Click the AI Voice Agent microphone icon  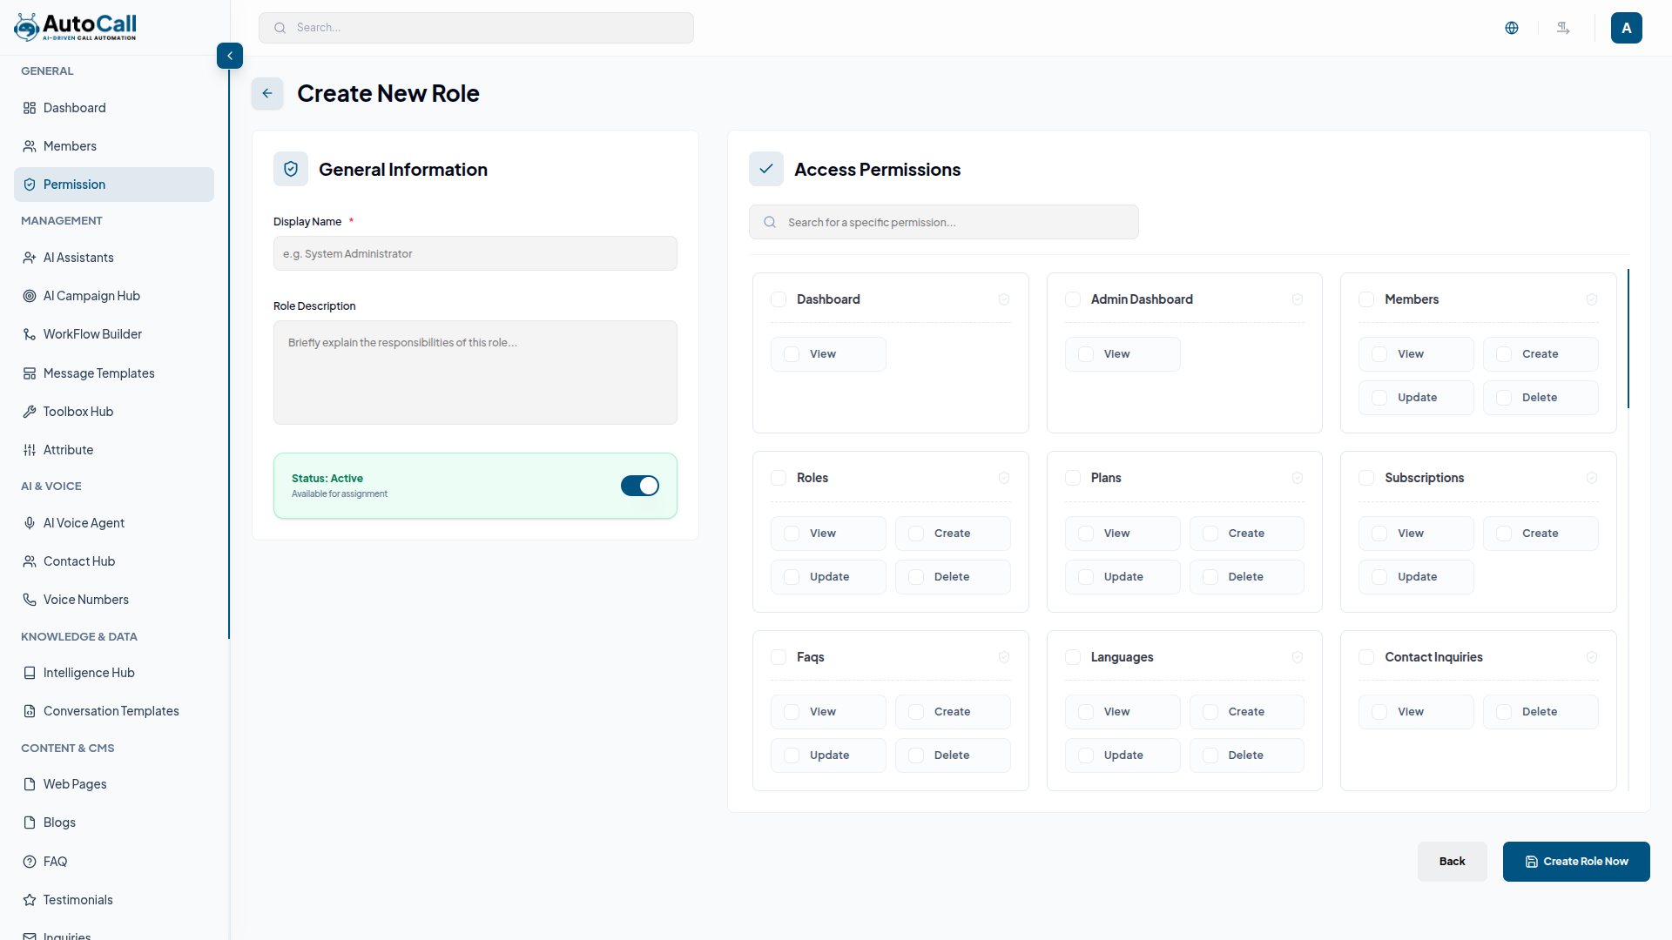point(30,523)
